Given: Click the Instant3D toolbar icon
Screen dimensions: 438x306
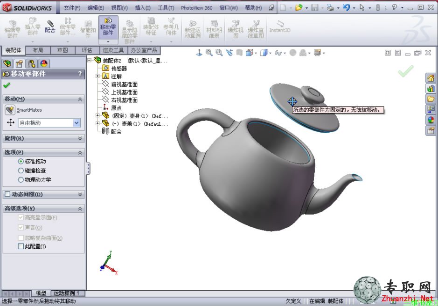Looking at the screenshot, I should [280, 27].
